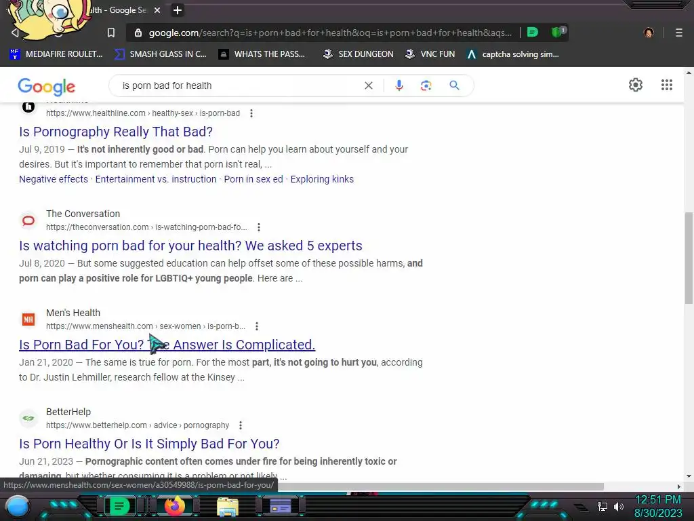Viewport: 694px width, 521px height.
Task: Bookmark this page icon
Action: [x=111, y=33]
